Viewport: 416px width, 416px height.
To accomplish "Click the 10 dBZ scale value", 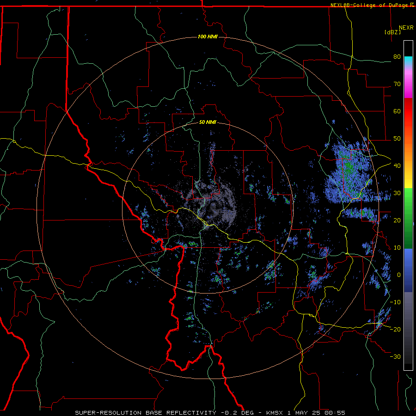I will tap(397, 248).
